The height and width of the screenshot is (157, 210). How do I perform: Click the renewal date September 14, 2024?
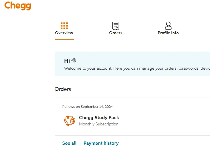(x=97, y=107)
